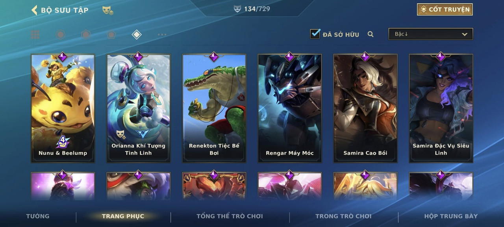Select the all-rarities grid filter icon

[35, 35]
